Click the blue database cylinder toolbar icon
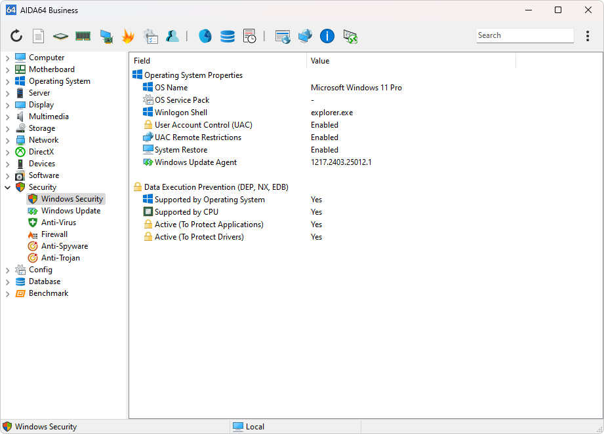 point(228,36)
